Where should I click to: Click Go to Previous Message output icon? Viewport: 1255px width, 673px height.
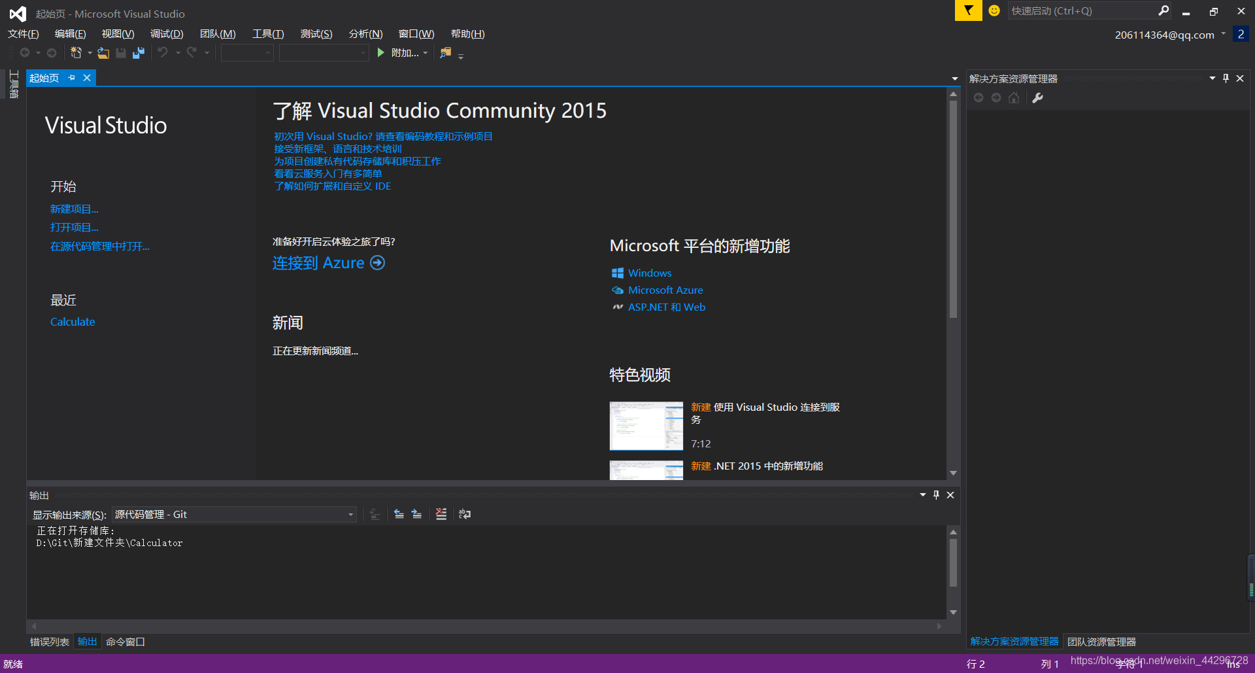click(399, 514)
